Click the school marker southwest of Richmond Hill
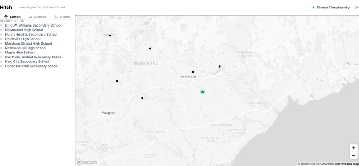This screenshot has width=359, height=166. [x=117, y=81]
